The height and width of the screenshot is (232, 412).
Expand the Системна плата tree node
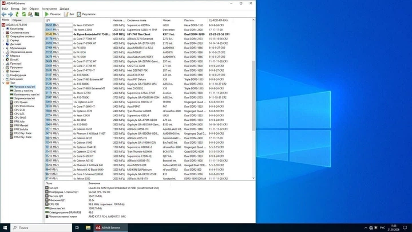(3, 33)
